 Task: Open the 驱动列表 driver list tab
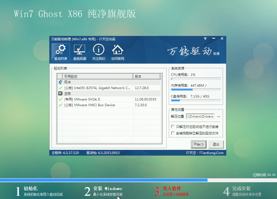(60, 52)
